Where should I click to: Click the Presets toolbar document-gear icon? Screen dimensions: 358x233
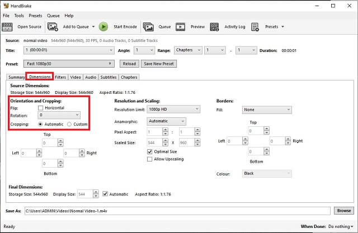[255, 27]
